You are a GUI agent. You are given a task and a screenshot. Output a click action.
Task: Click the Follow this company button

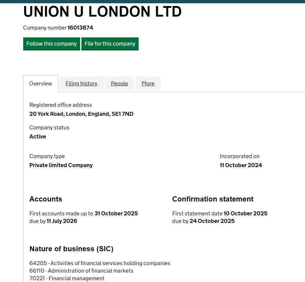(52, 44)
